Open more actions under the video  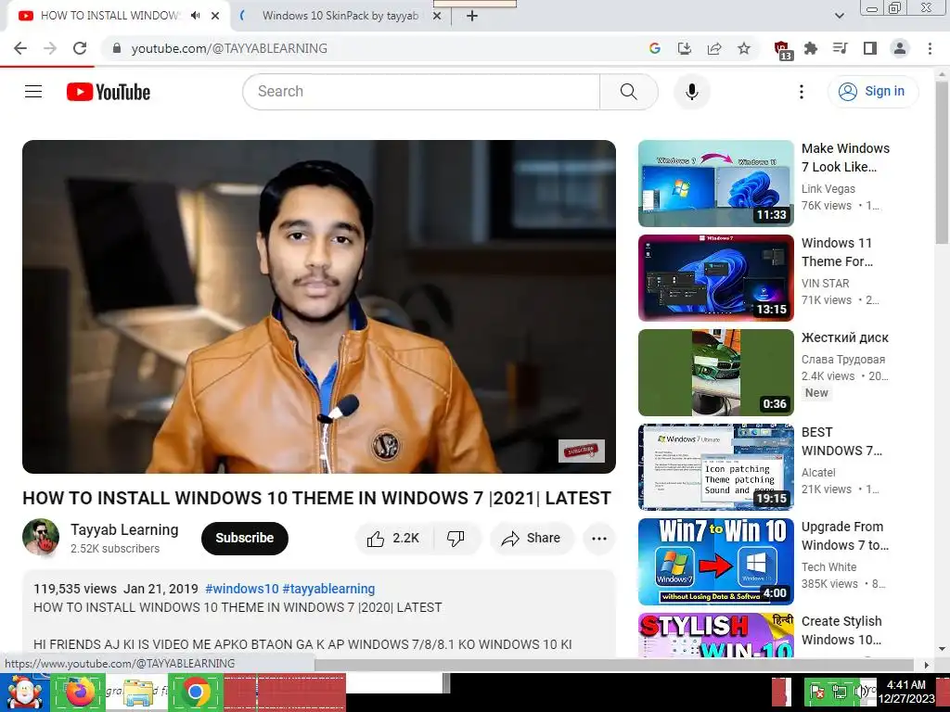[599, 539]
